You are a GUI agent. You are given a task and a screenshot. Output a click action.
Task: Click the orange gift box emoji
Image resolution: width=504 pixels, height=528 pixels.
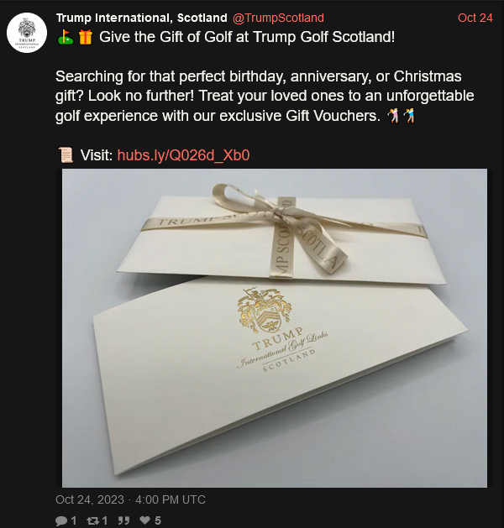click(x=86, y=37)
